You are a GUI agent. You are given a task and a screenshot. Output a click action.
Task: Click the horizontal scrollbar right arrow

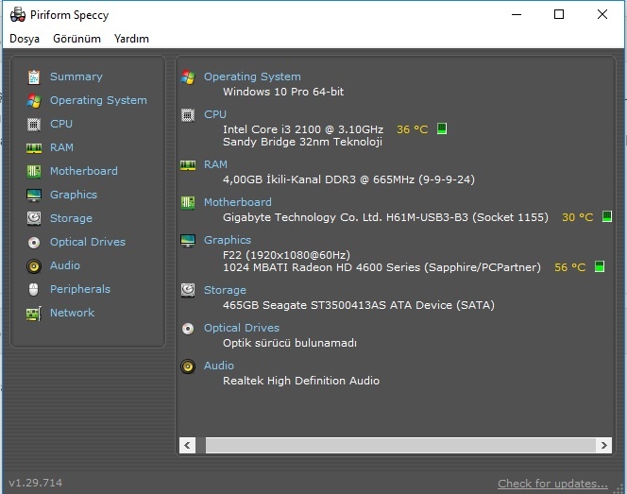tap(606, 445)
